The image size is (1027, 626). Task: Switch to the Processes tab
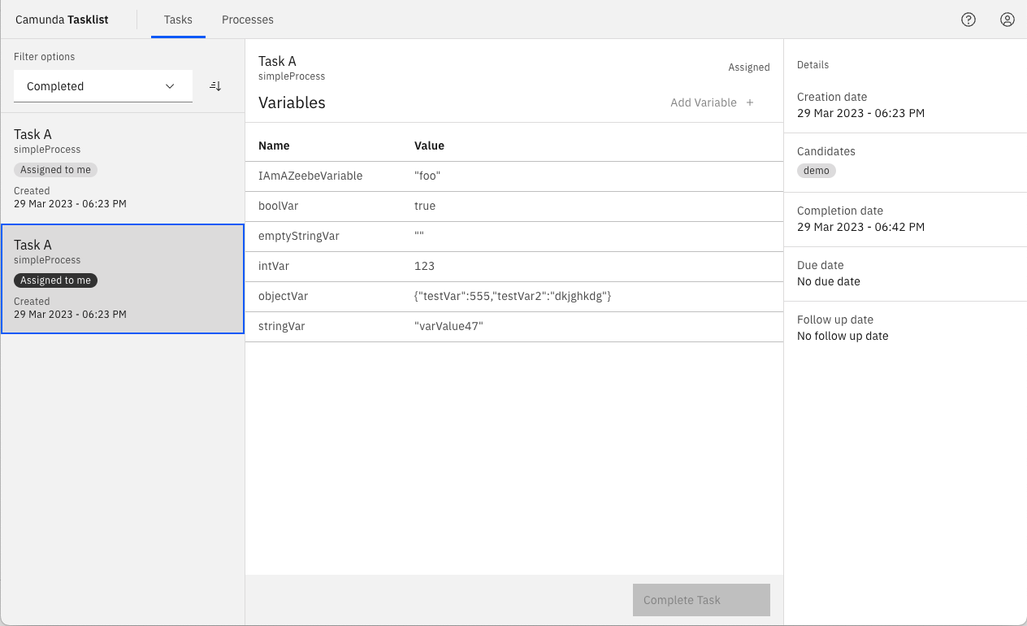click(x=247, y=20)
